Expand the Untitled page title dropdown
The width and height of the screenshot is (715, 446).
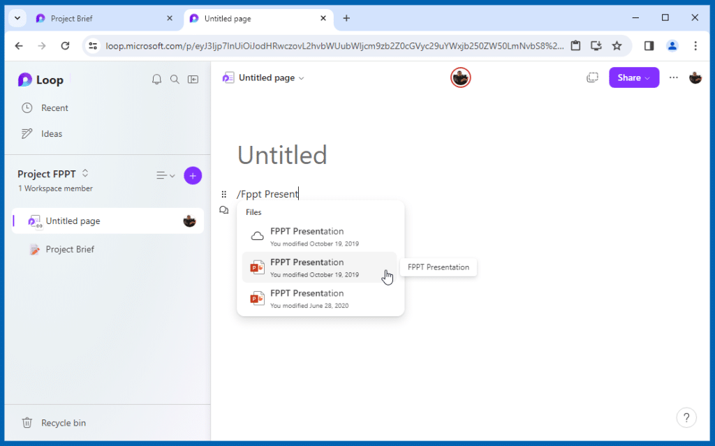click(x=302, y=77)
